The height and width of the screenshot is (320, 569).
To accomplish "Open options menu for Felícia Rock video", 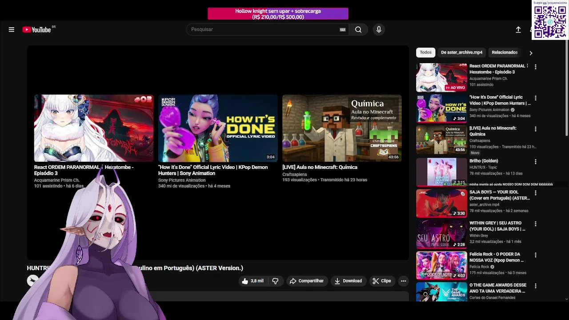I will (536, 255).
